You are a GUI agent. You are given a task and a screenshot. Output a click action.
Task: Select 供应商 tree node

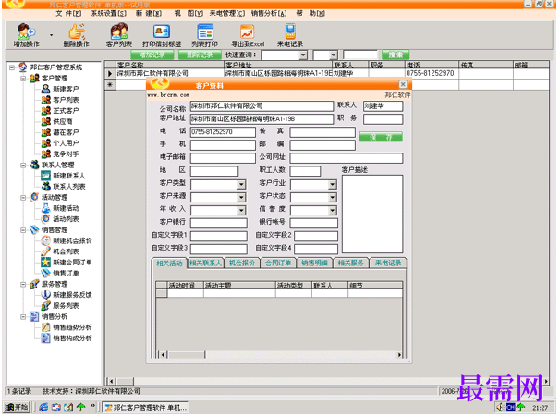[63, 121]
